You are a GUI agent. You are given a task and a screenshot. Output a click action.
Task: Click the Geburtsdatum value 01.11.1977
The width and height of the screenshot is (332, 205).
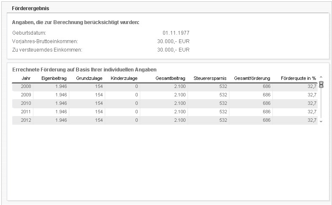[176, 33]
